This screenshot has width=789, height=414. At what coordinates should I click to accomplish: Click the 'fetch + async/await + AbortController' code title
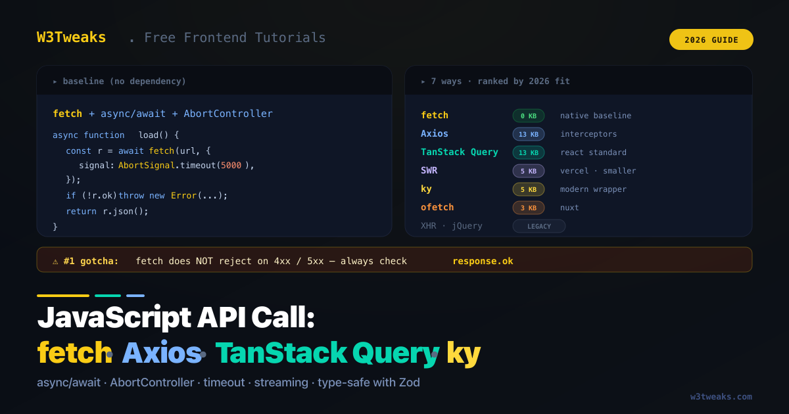pos(162,114)
